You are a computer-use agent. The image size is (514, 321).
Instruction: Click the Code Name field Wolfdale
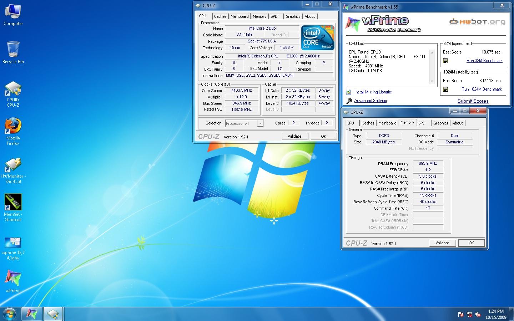[244, 35]
